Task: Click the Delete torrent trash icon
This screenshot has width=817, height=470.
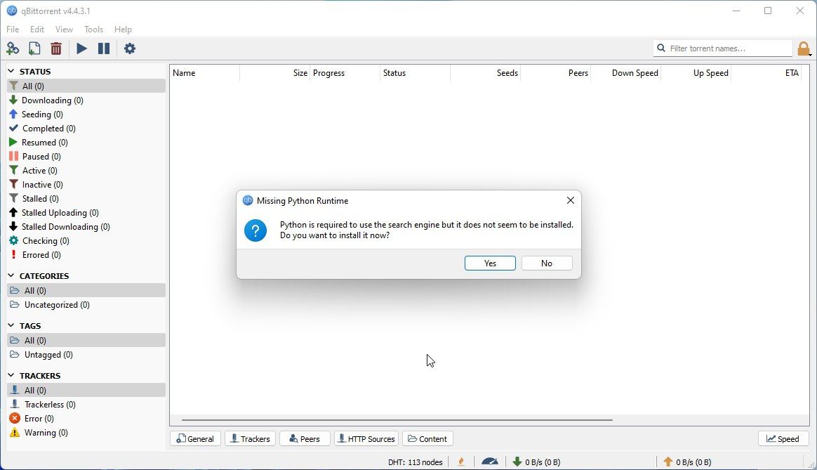Action: [x=56, y=48]
